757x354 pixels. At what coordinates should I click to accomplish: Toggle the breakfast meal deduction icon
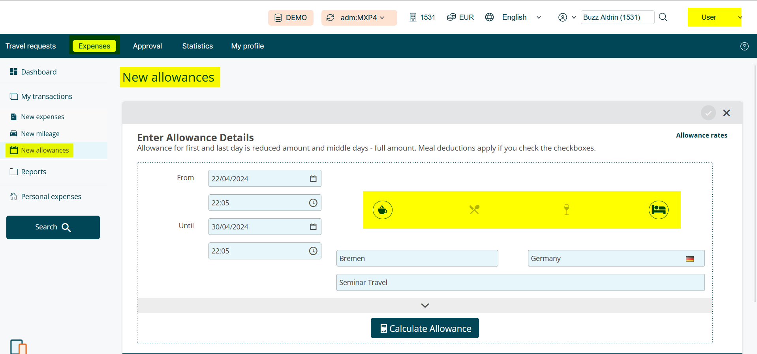(x=382, y=210)
